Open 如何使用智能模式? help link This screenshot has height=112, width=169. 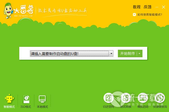(x=150, y=15)
